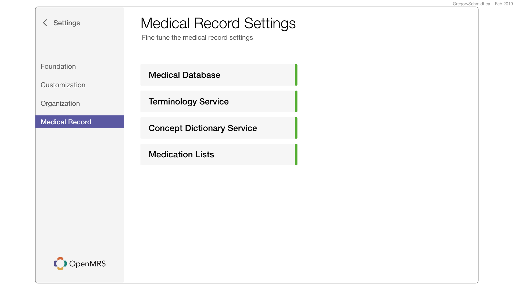Click the subtitle Fine tune the medical record settings
The image size is (516, 290).
tap(197, 38)
